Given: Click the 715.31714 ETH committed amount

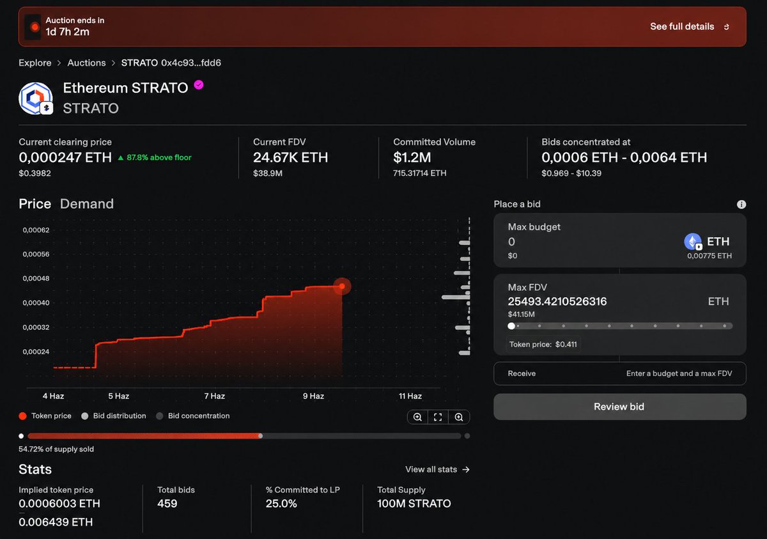Looking at the screenshot, I should pos(420,173).
